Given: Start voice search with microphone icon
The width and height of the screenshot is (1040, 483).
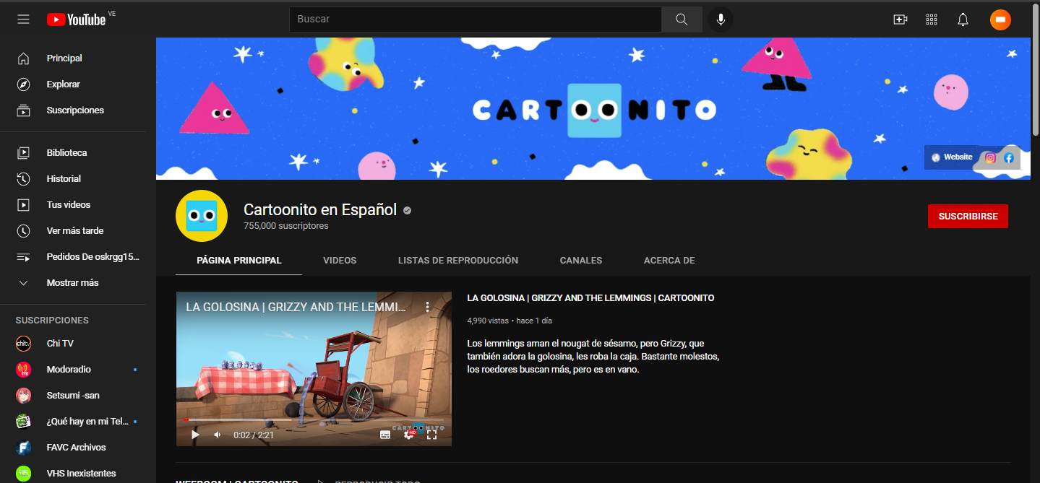Looking at the screenshot, I should [x=721, y=19].
